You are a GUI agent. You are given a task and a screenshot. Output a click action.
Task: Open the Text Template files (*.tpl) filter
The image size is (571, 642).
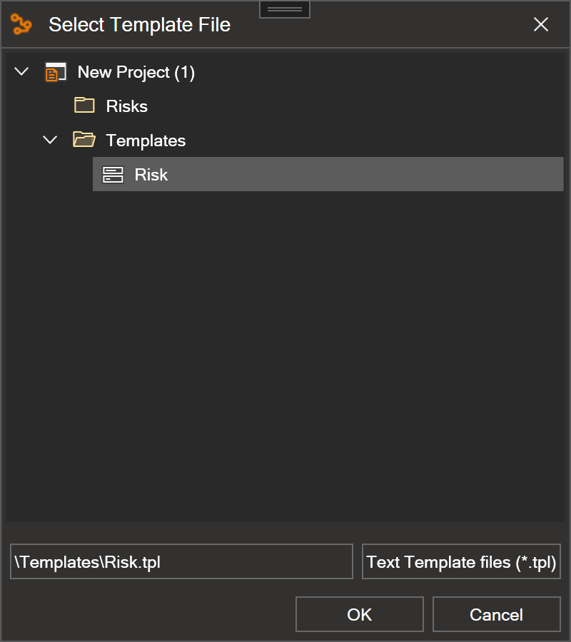click(461, 561)
